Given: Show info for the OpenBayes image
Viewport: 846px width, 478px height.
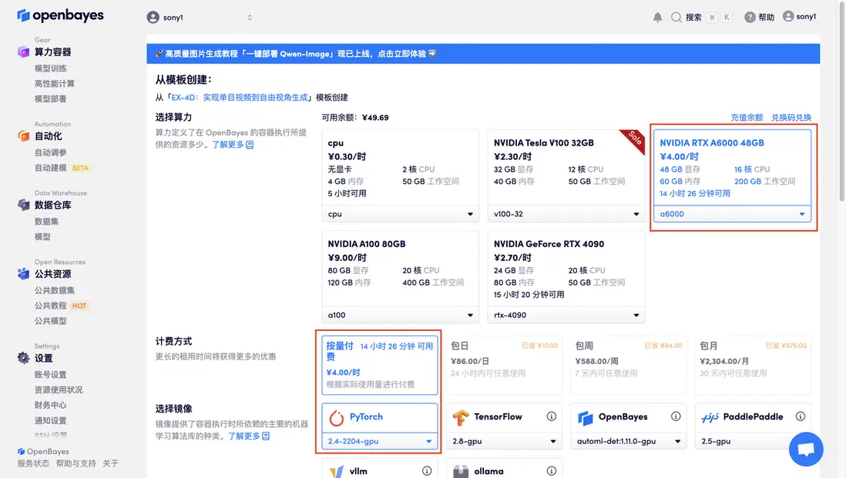Looking at the screenshot, I should click(676, 416).
